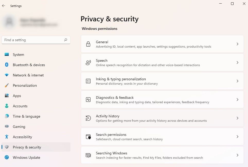Click the Diagnostics & feedback icon
The height and width of the screenshot is (167, 248).
click(x=88, y=100)
